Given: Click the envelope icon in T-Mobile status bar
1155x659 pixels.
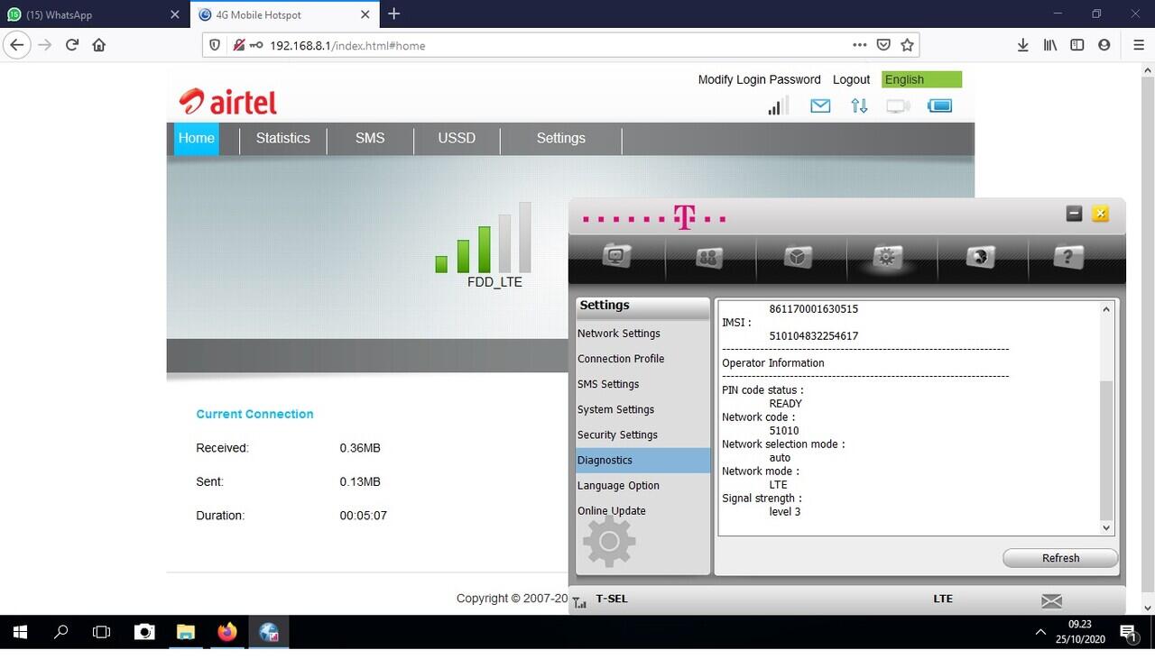Looking at the screenshot, I should (x=1051, y=600).
